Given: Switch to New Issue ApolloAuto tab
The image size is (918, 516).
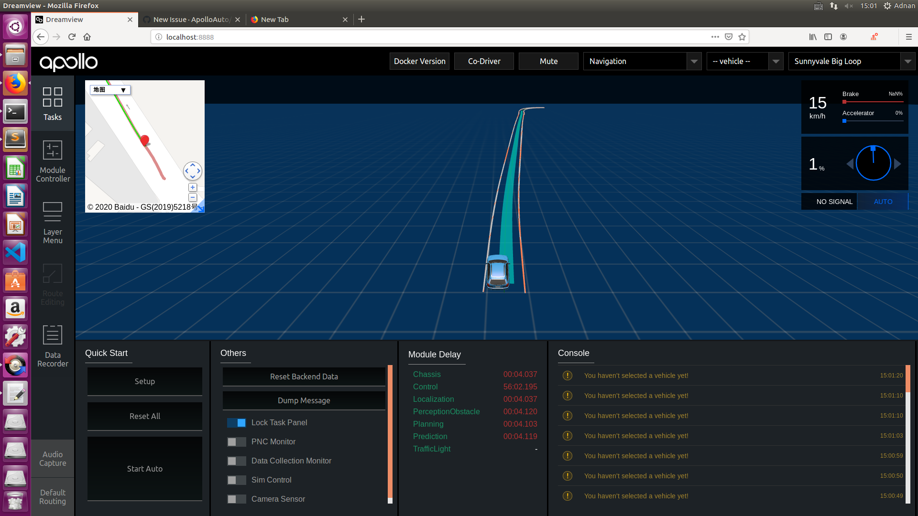Looking at the screenshot, I should (192, 20).
